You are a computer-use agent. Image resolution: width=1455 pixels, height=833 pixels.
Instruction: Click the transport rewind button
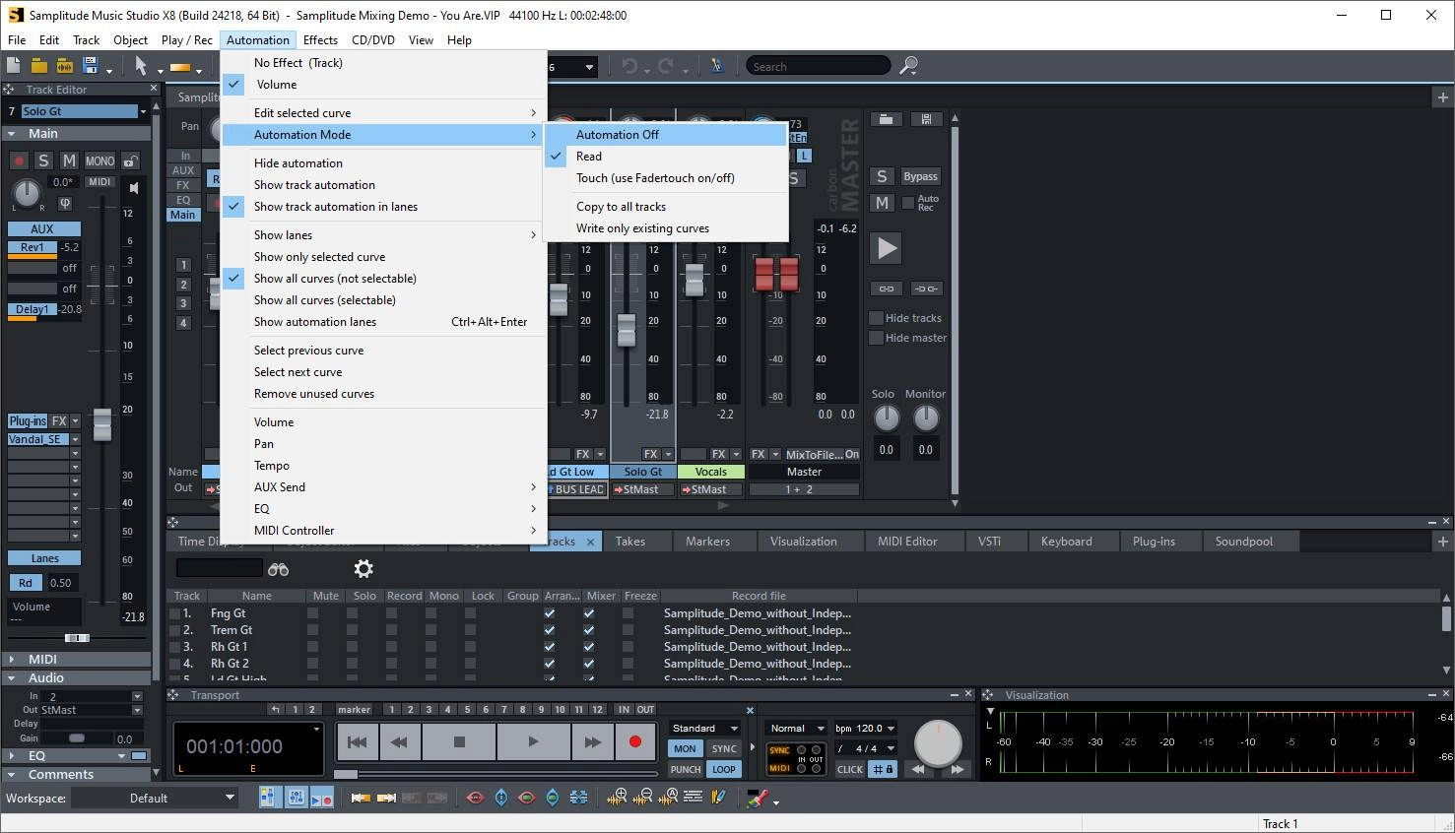tap(399, 742)
